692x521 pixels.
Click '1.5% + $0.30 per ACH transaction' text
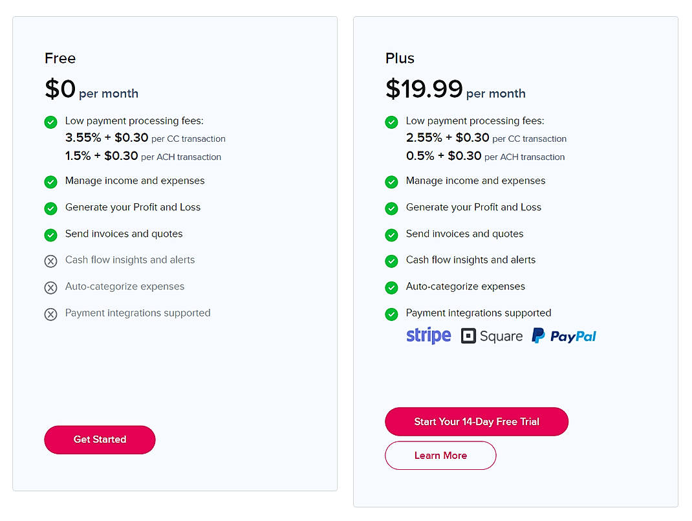[143, 157]
